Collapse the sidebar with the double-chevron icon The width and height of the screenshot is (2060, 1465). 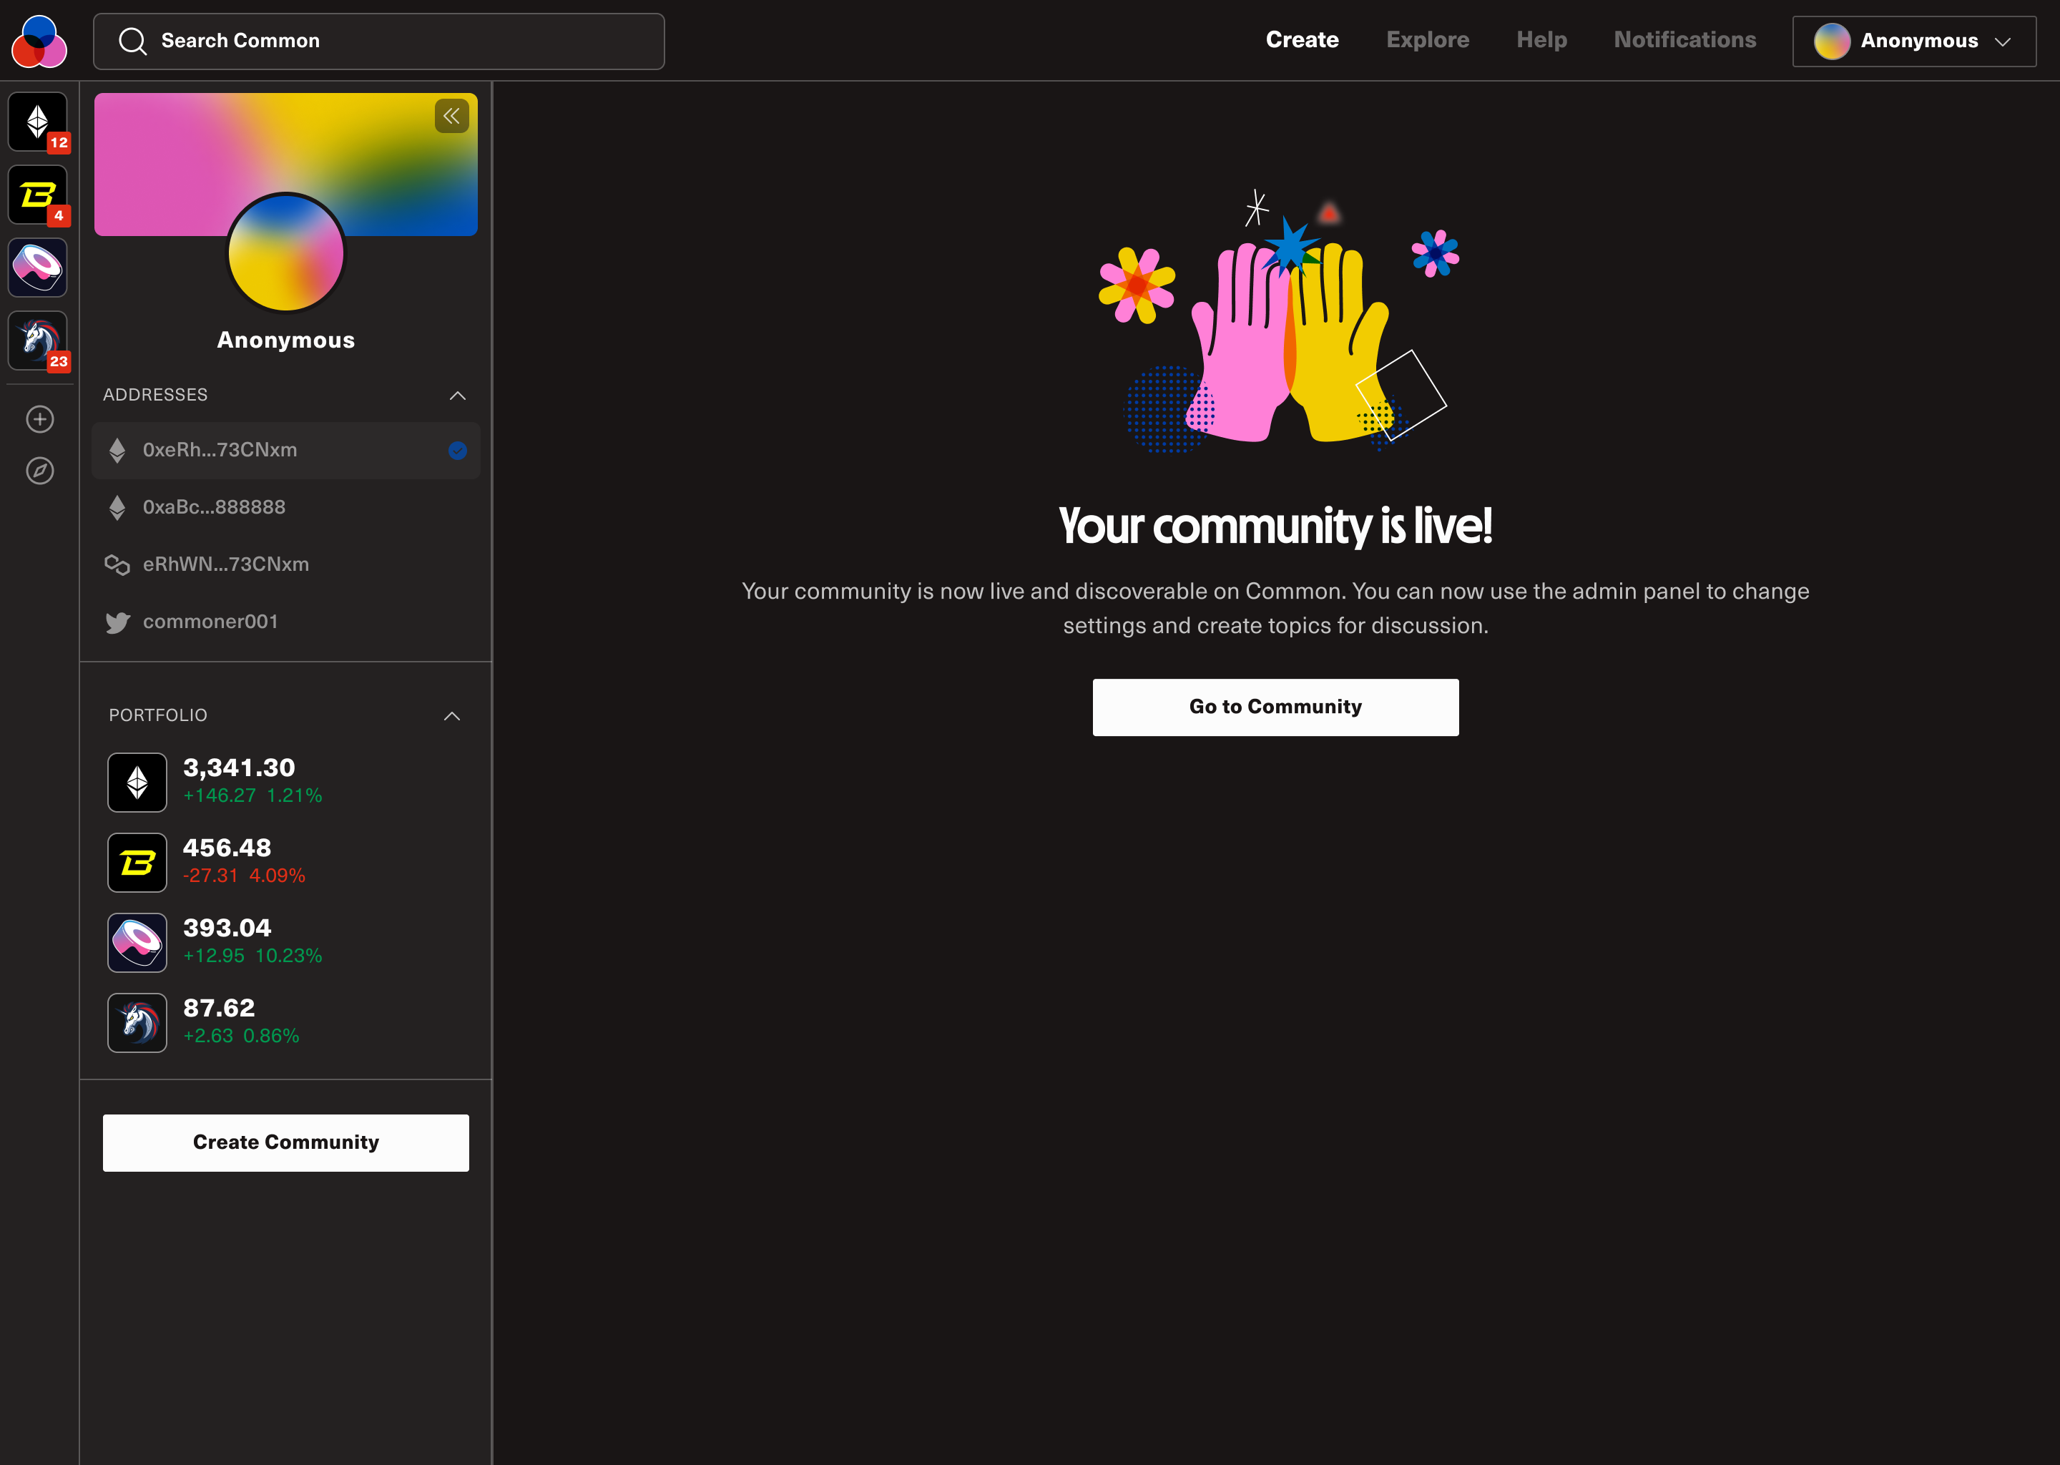451,117
